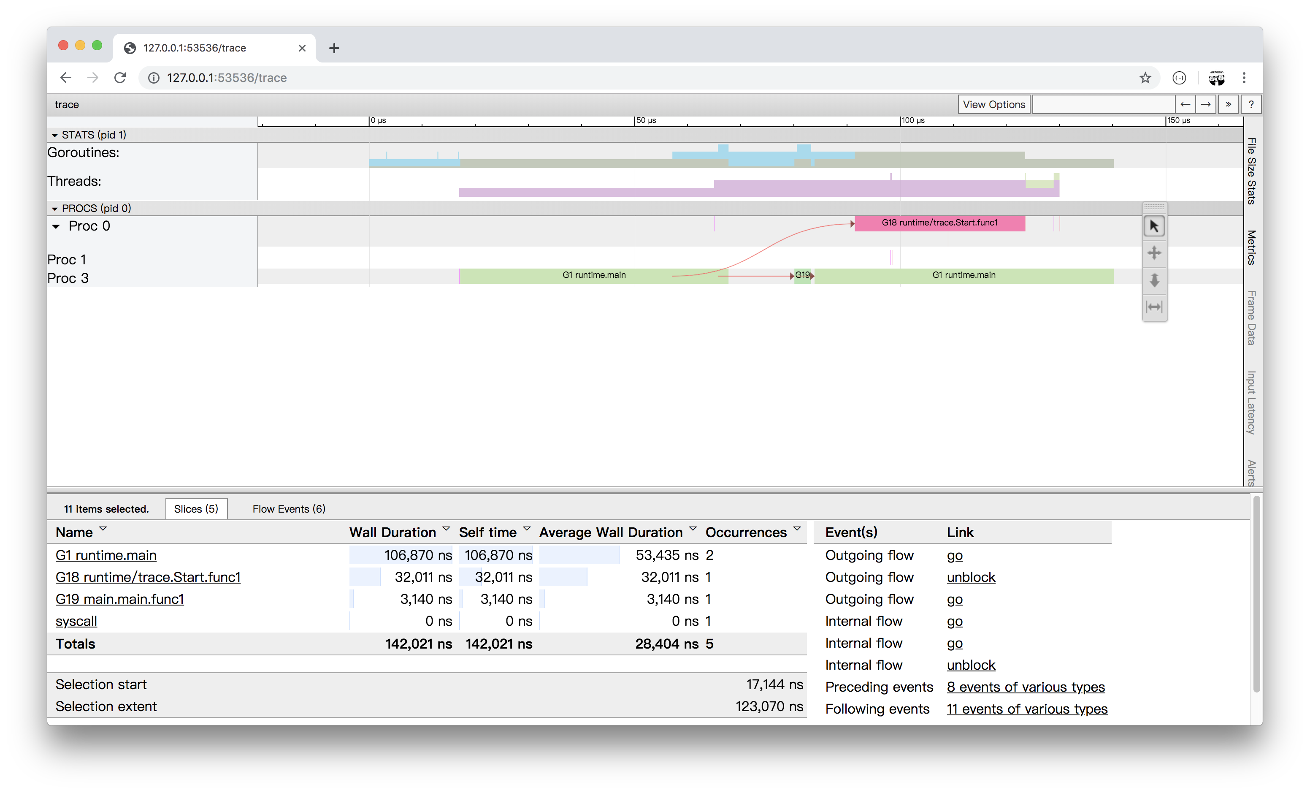Click the unblock link for G18
The width and height of the screenshot is (1310, 793).
click(x=970, y=577)
